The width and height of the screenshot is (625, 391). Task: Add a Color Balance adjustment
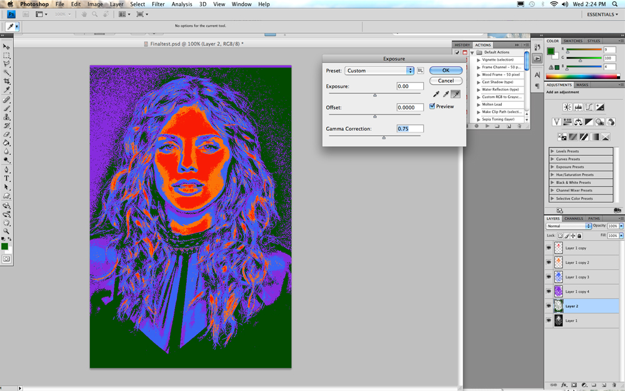[x=578, y=122]
